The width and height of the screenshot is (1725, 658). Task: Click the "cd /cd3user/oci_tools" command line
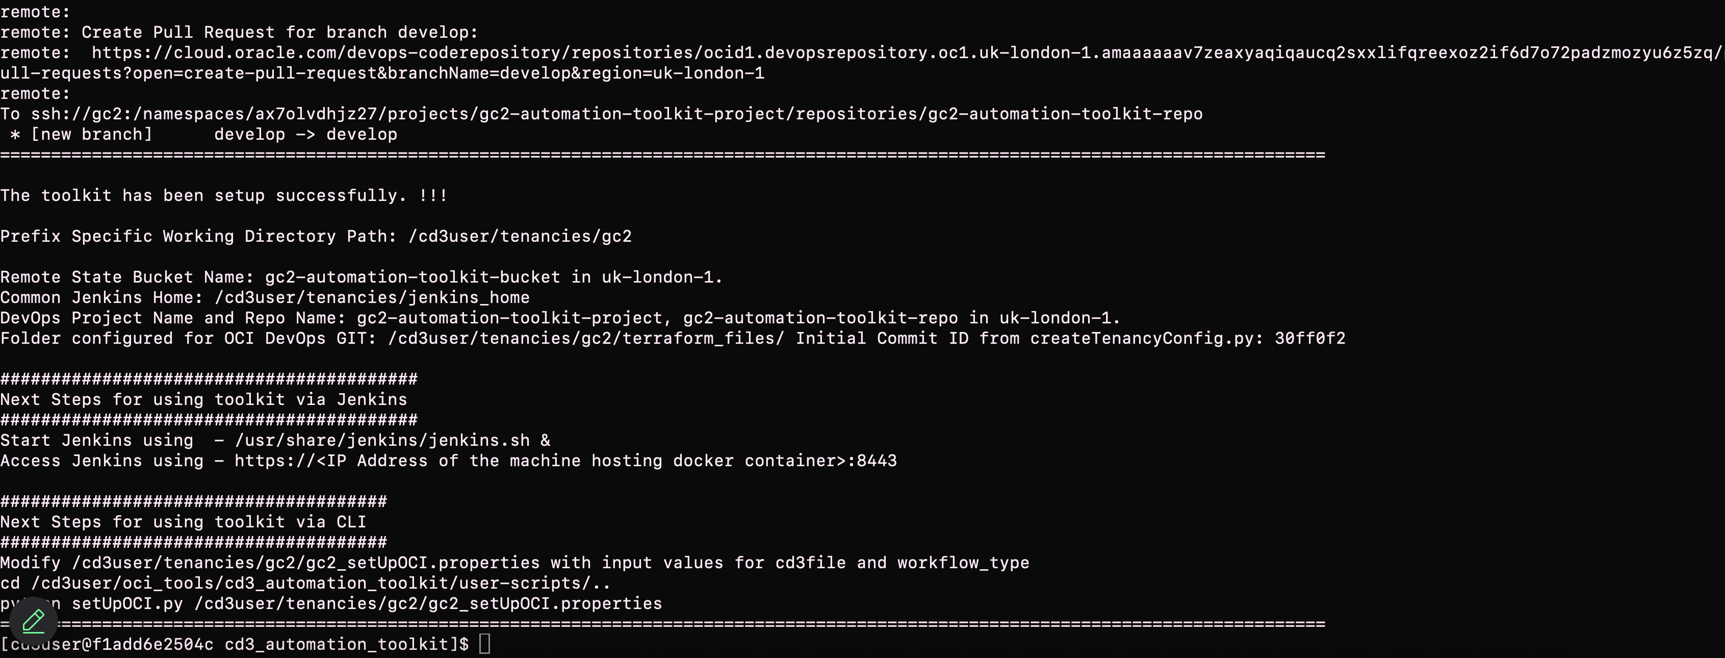[305, 583]
